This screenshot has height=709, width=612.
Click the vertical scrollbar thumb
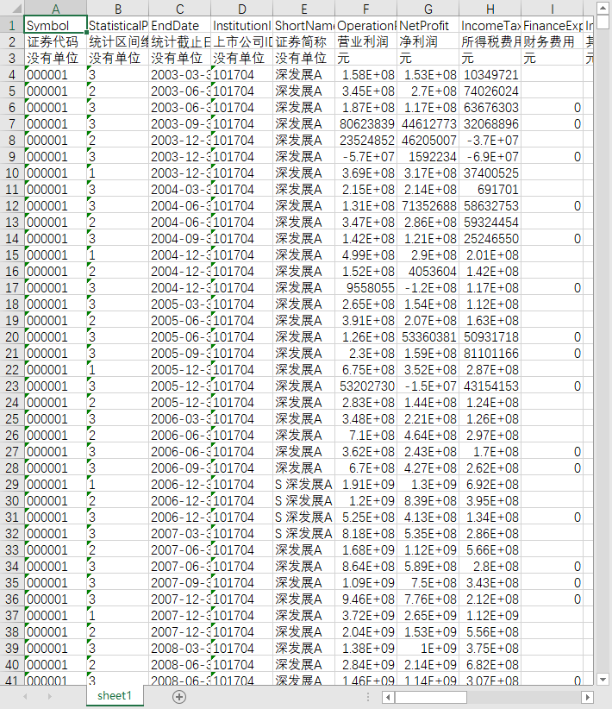603,22
